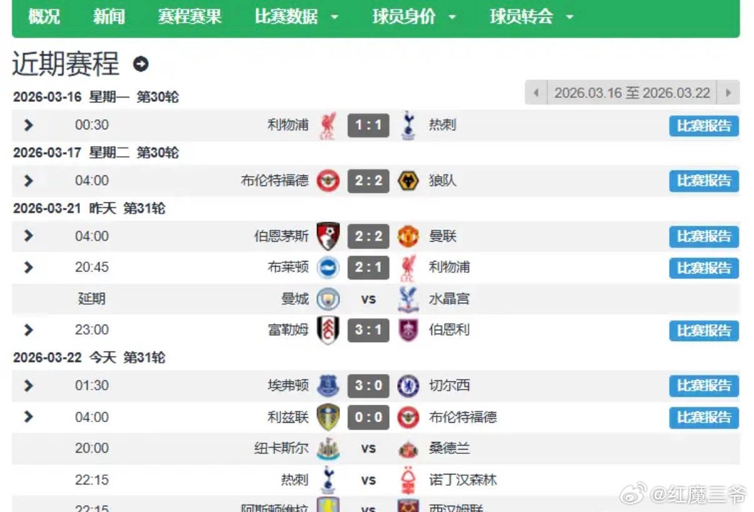This screenshot has width=754, height=512.
Task: Go to next week in date range
Action: click(x=728, y=93)
